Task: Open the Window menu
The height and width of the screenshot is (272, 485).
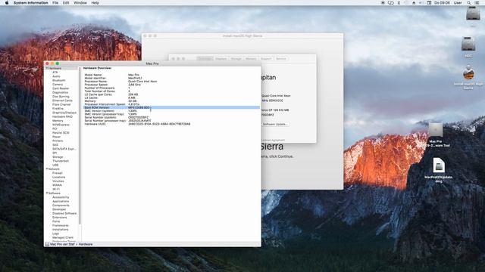Action: coord(80,3)
